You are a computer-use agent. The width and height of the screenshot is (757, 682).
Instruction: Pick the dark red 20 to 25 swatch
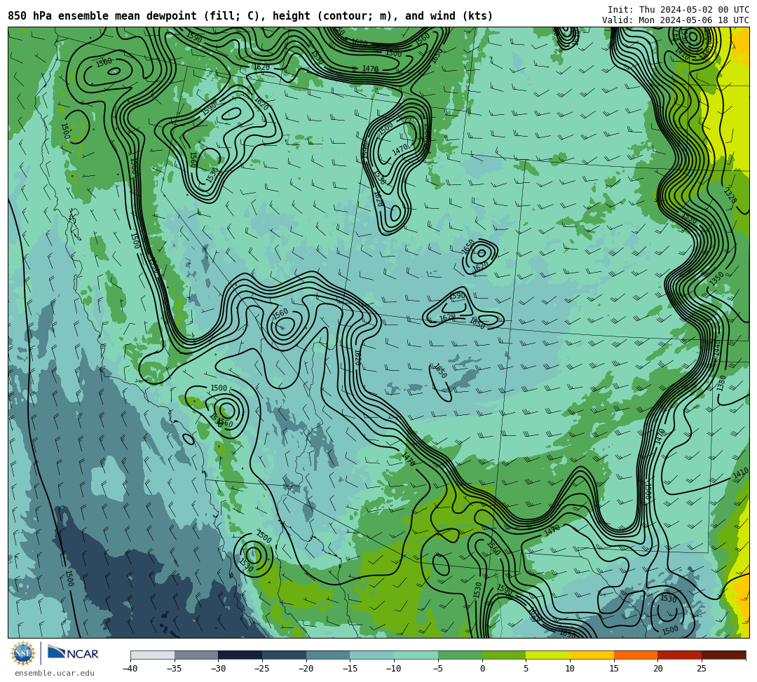click(x=680, y=655)
